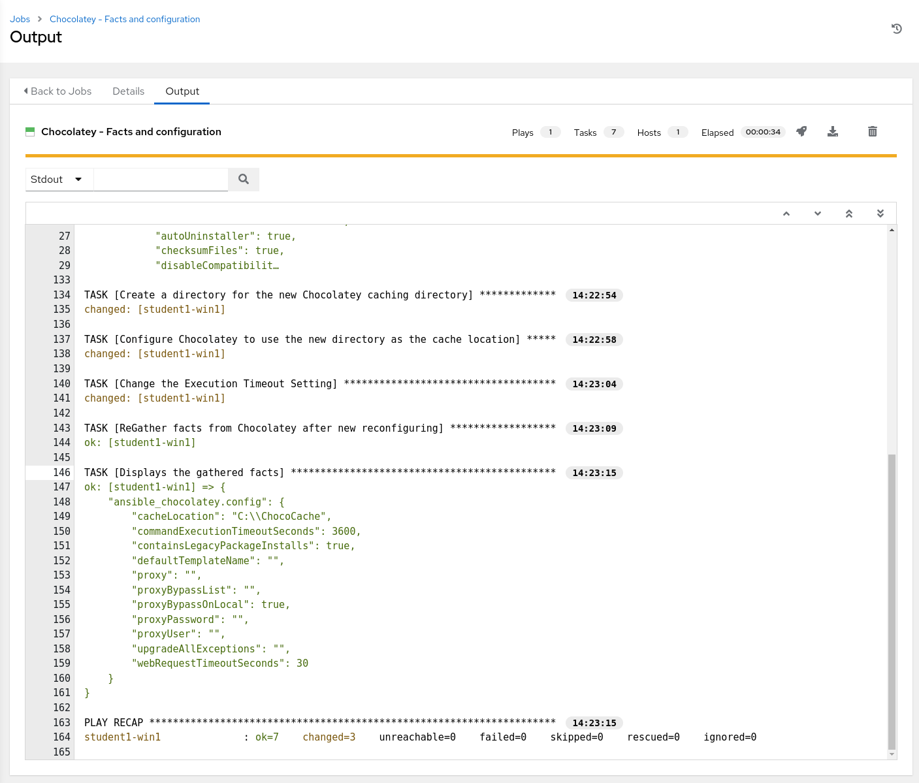
Task: Select Displays the gathered facts task line
Action: click(320, 472)
